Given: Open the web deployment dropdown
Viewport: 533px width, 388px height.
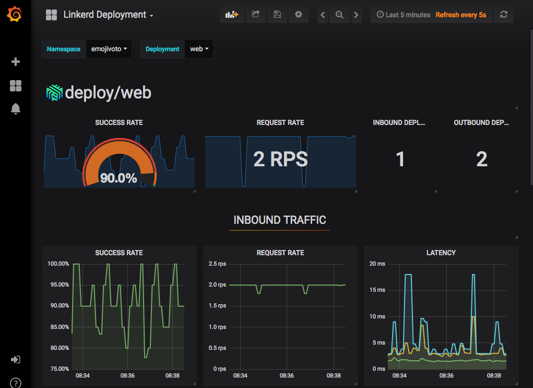Looking at the screenshot, I should [199, 49].
